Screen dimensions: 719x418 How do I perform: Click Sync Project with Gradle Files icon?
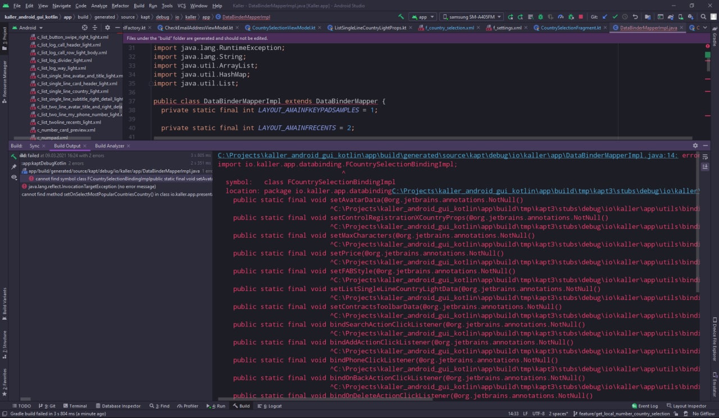pyautogui.click(x=671, y=17)
